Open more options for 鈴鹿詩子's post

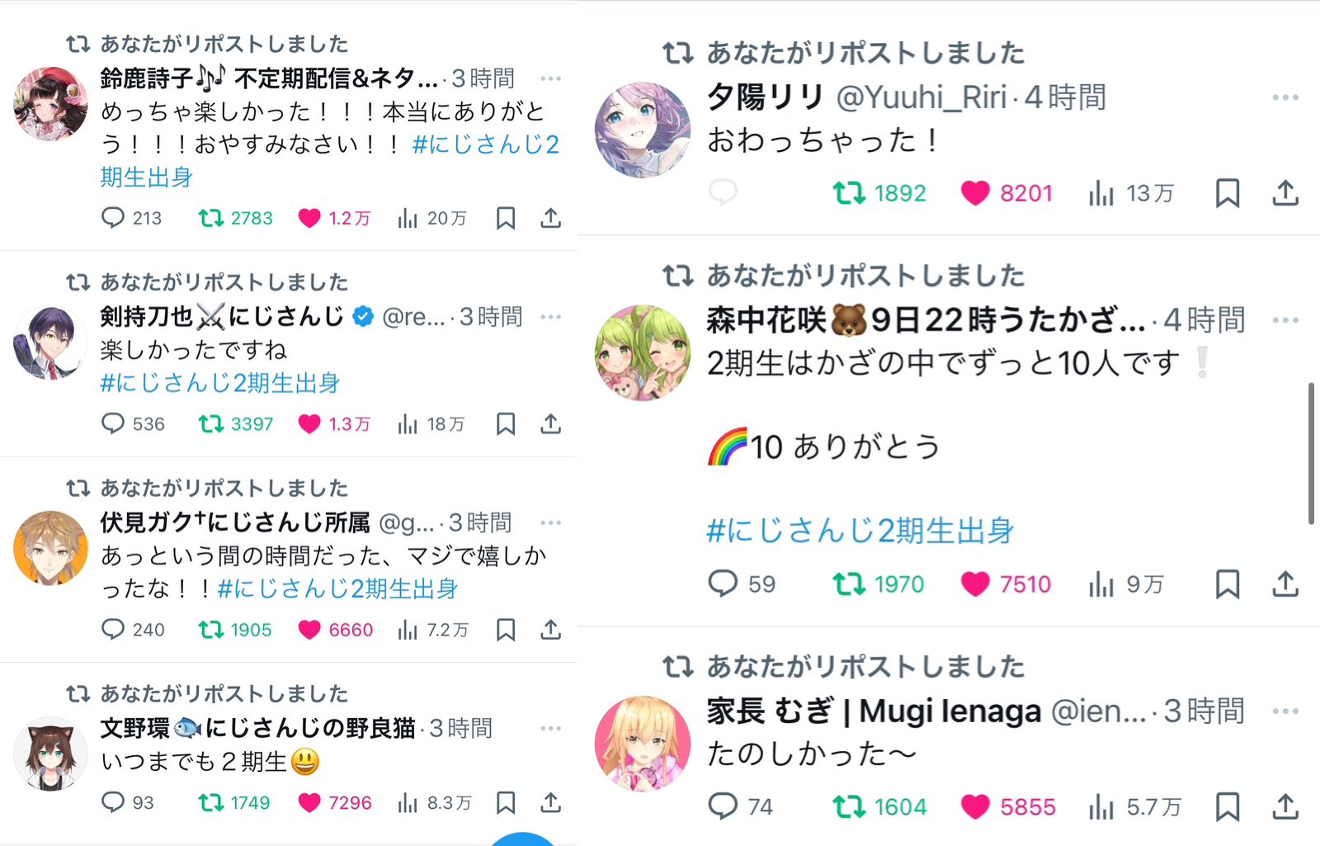click(x=550, y=78)
